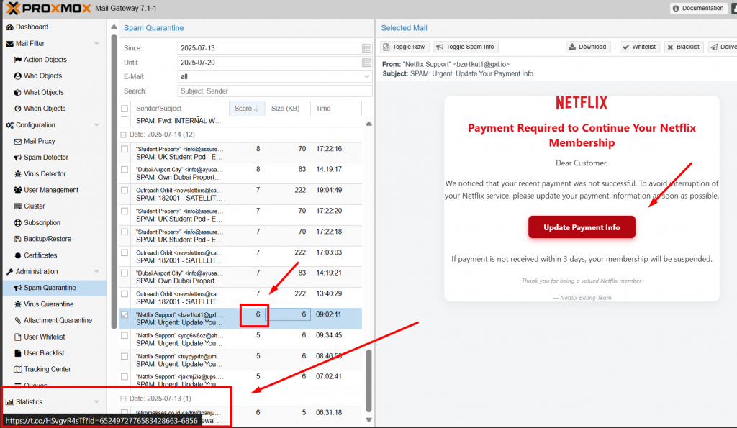
Task: Select Dubai Airport City mail at 14:19:21
Action: (x=125, y=273)
